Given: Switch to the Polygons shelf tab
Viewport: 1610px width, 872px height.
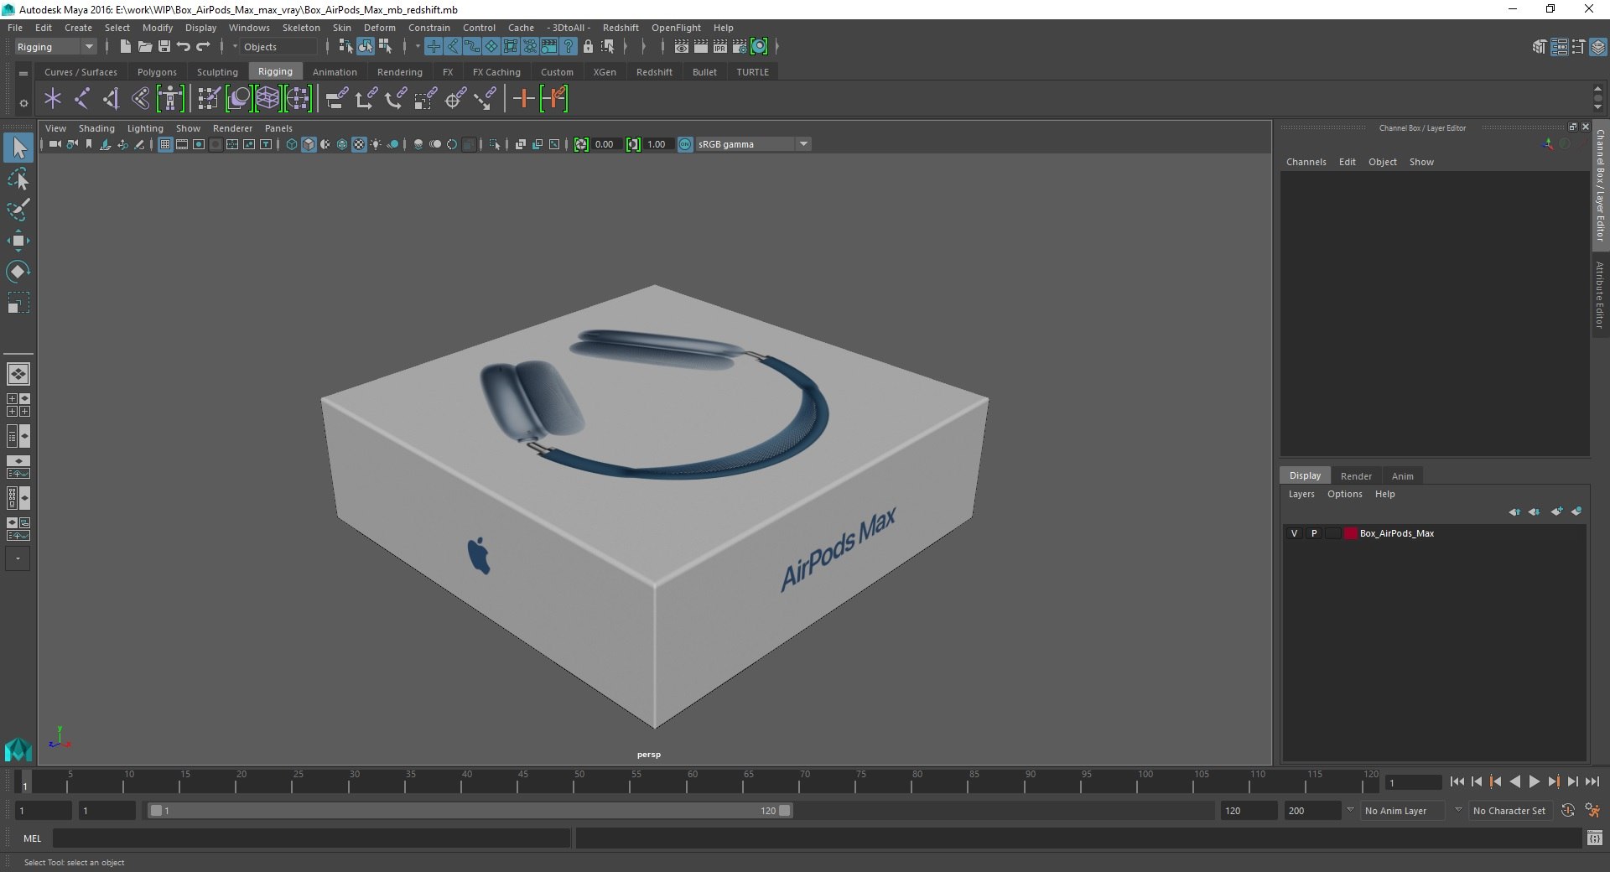Looking at the screenshot, I should 157,72.
